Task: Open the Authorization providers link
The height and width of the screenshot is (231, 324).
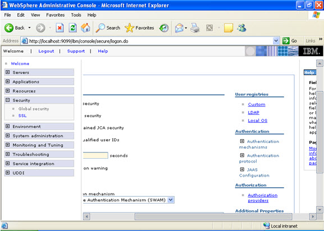Action: [263, 198]
